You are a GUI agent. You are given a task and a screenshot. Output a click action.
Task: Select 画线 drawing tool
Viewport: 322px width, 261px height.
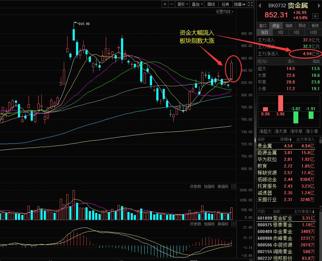click(211, 4)
